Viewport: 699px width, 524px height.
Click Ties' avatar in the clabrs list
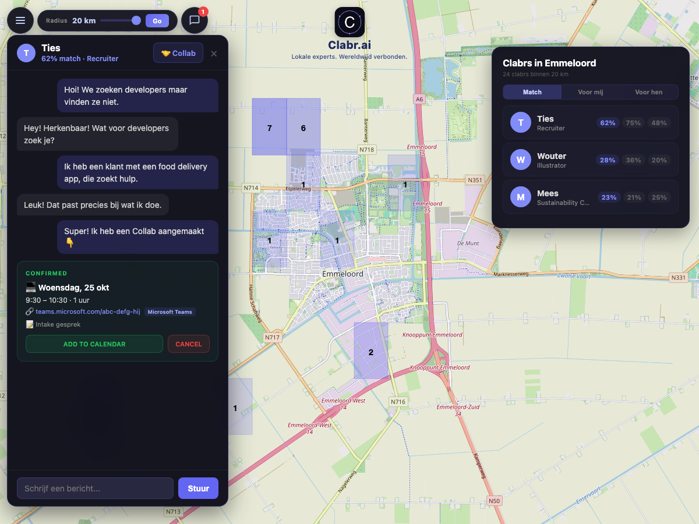click(x=520, y=122)
